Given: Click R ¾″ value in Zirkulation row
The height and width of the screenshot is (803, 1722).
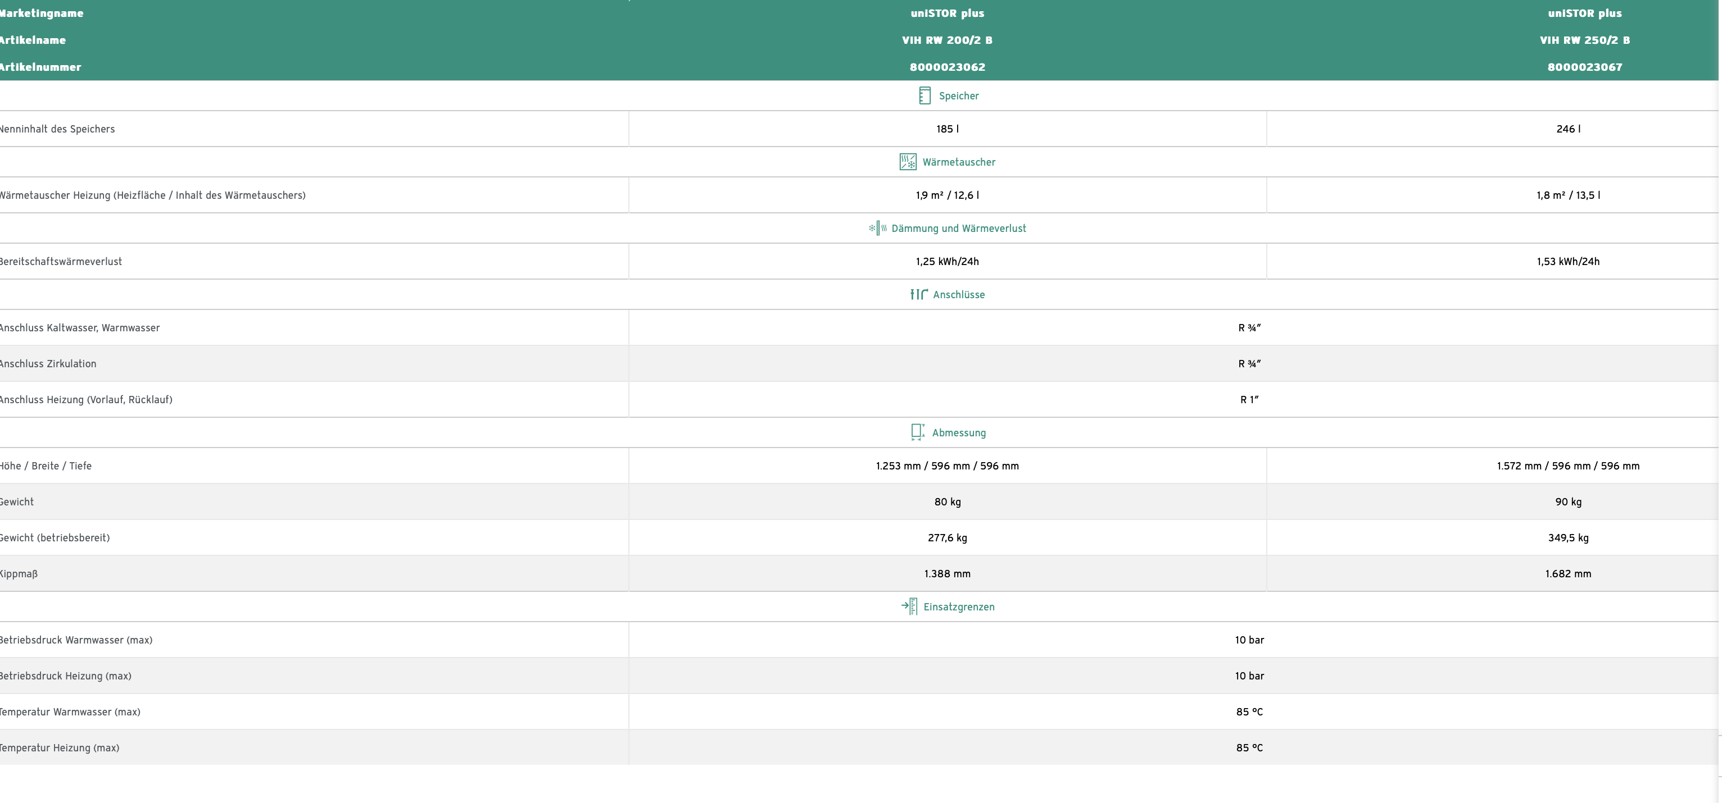Looking at the screenshot, I should click(1249, 363).
